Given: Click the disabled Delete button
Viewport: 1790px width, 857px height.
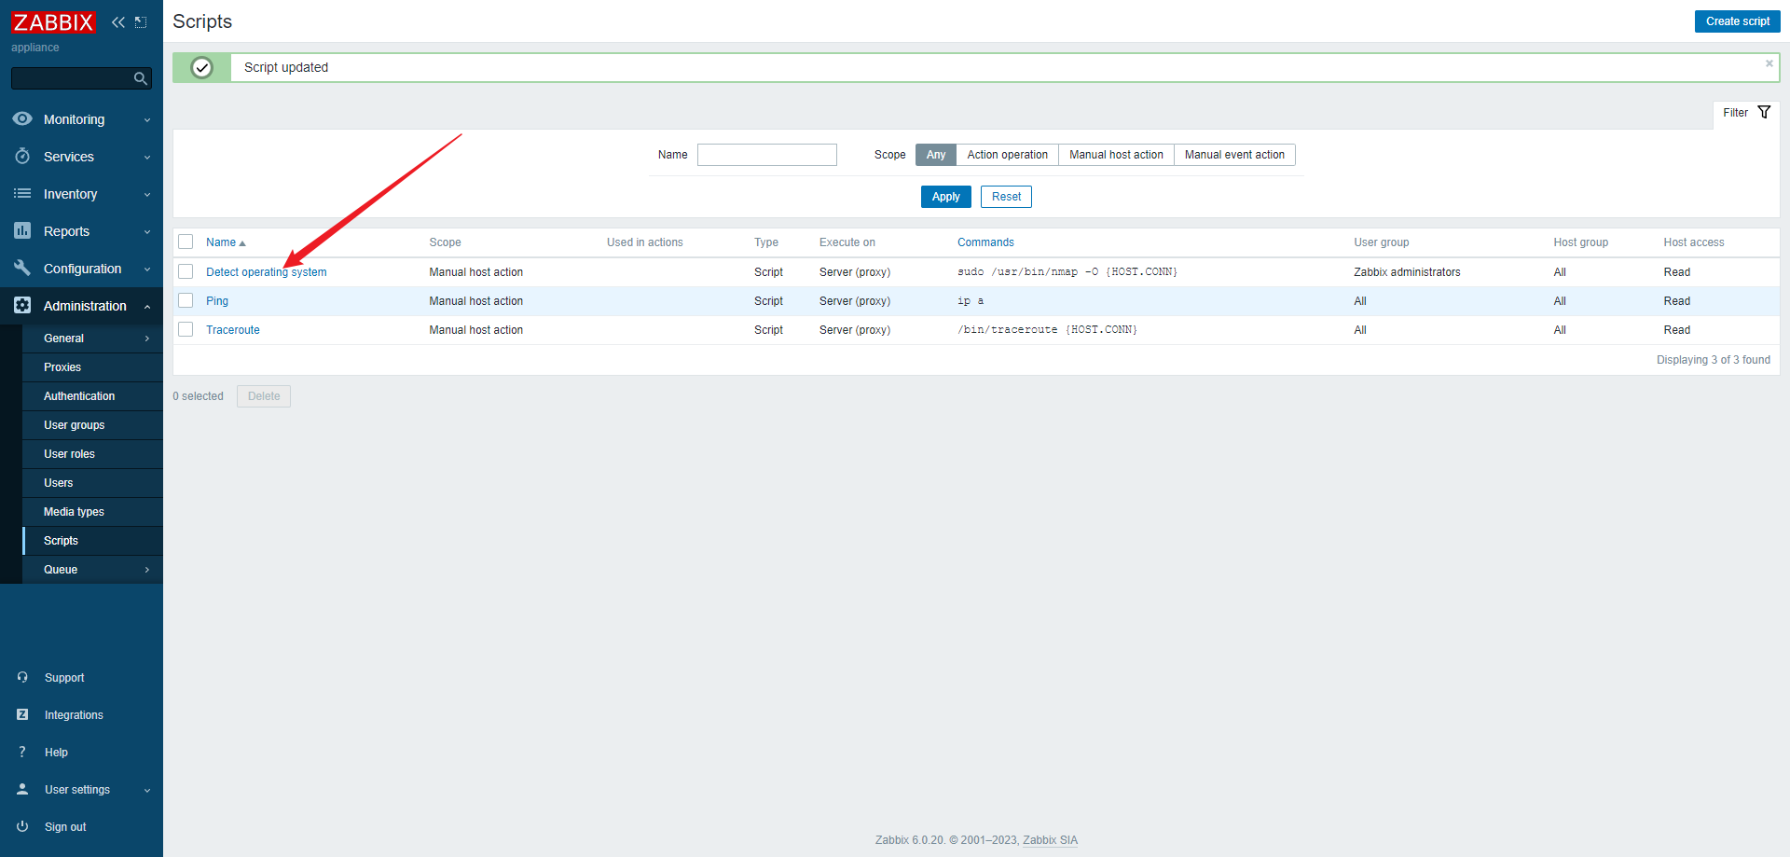Looking at the screenshot, I should [x=264, y=396].
